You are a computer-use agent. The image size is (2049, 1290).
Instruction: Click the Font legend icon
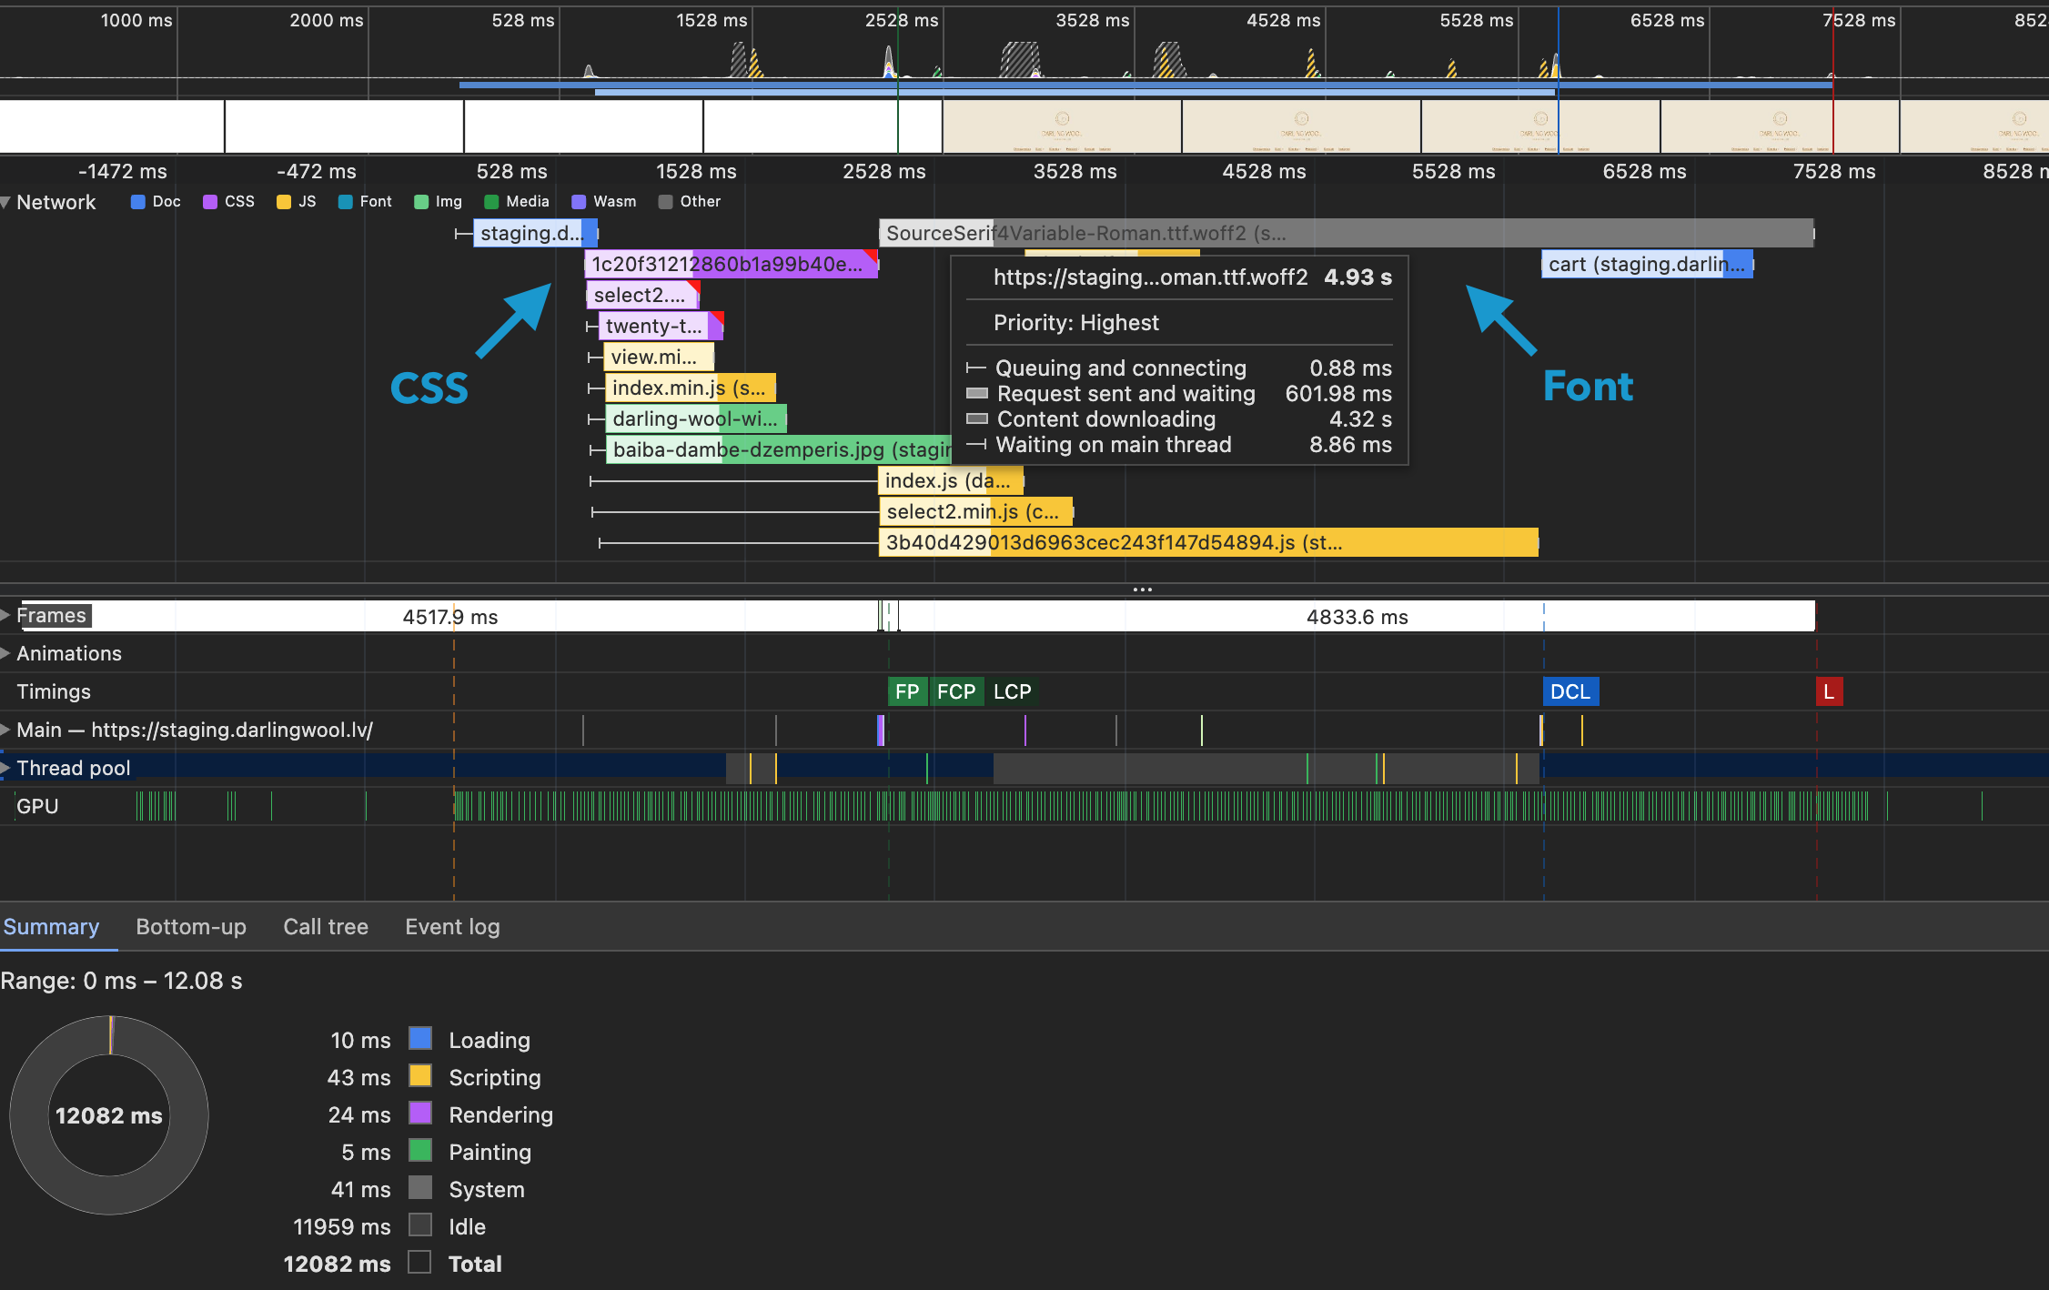tap(345, 201)
